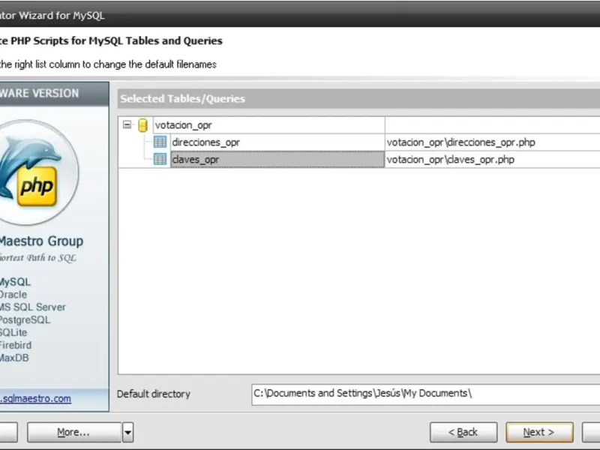Click the PostgreSQL product label

click(25, 320)
